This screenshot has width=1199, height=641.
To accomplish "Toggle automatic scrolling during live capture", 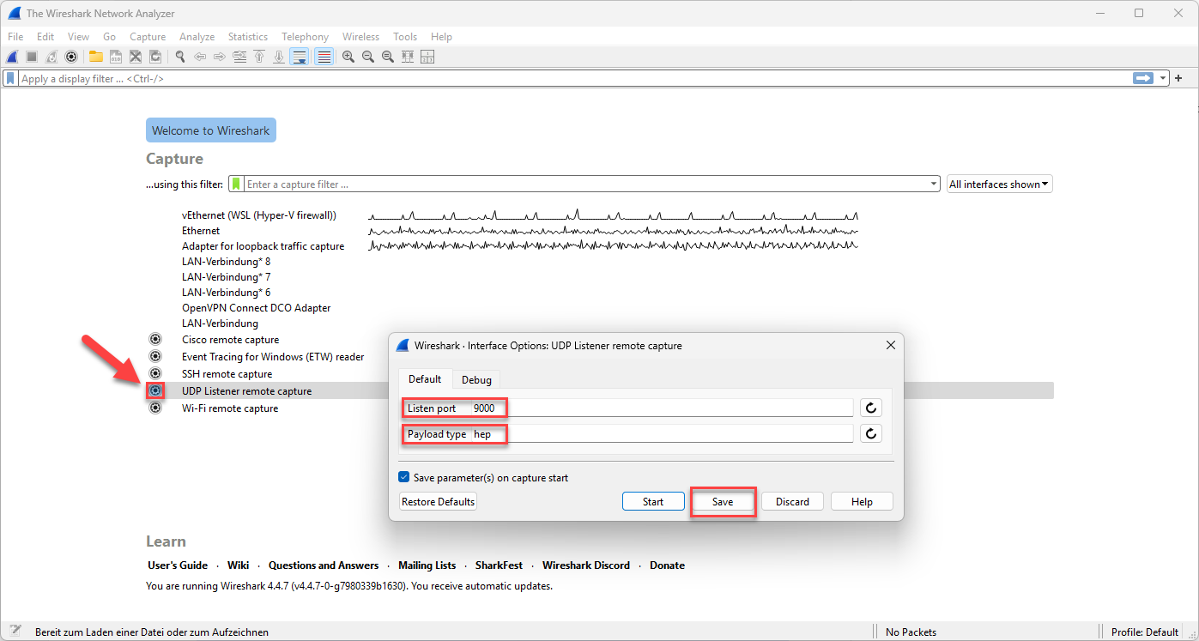I will click(x=299, y=57).
